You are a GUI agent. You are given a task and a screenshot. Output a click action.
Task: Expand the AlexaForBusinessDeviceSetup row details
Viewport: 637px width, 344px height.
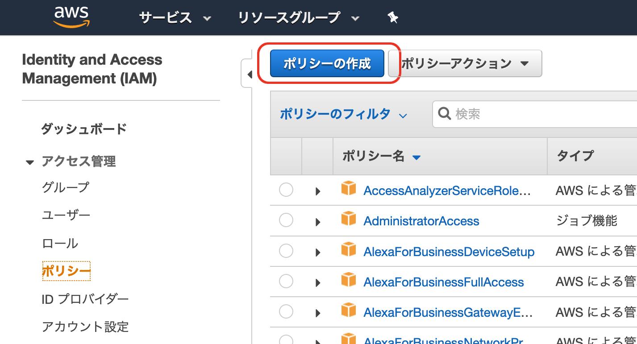(x=318, y=253)
